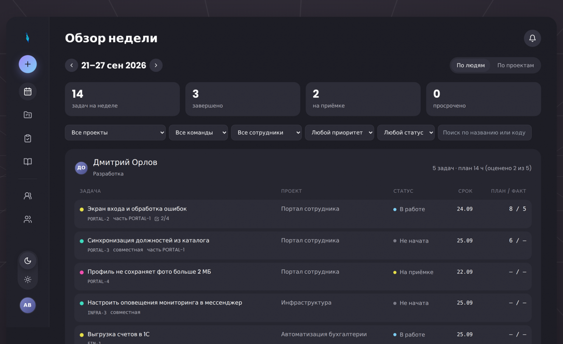The image size is (563, 344).
Task: Click the ДО avatar of Дмитрий Орлов
Action: click(81, 168)
